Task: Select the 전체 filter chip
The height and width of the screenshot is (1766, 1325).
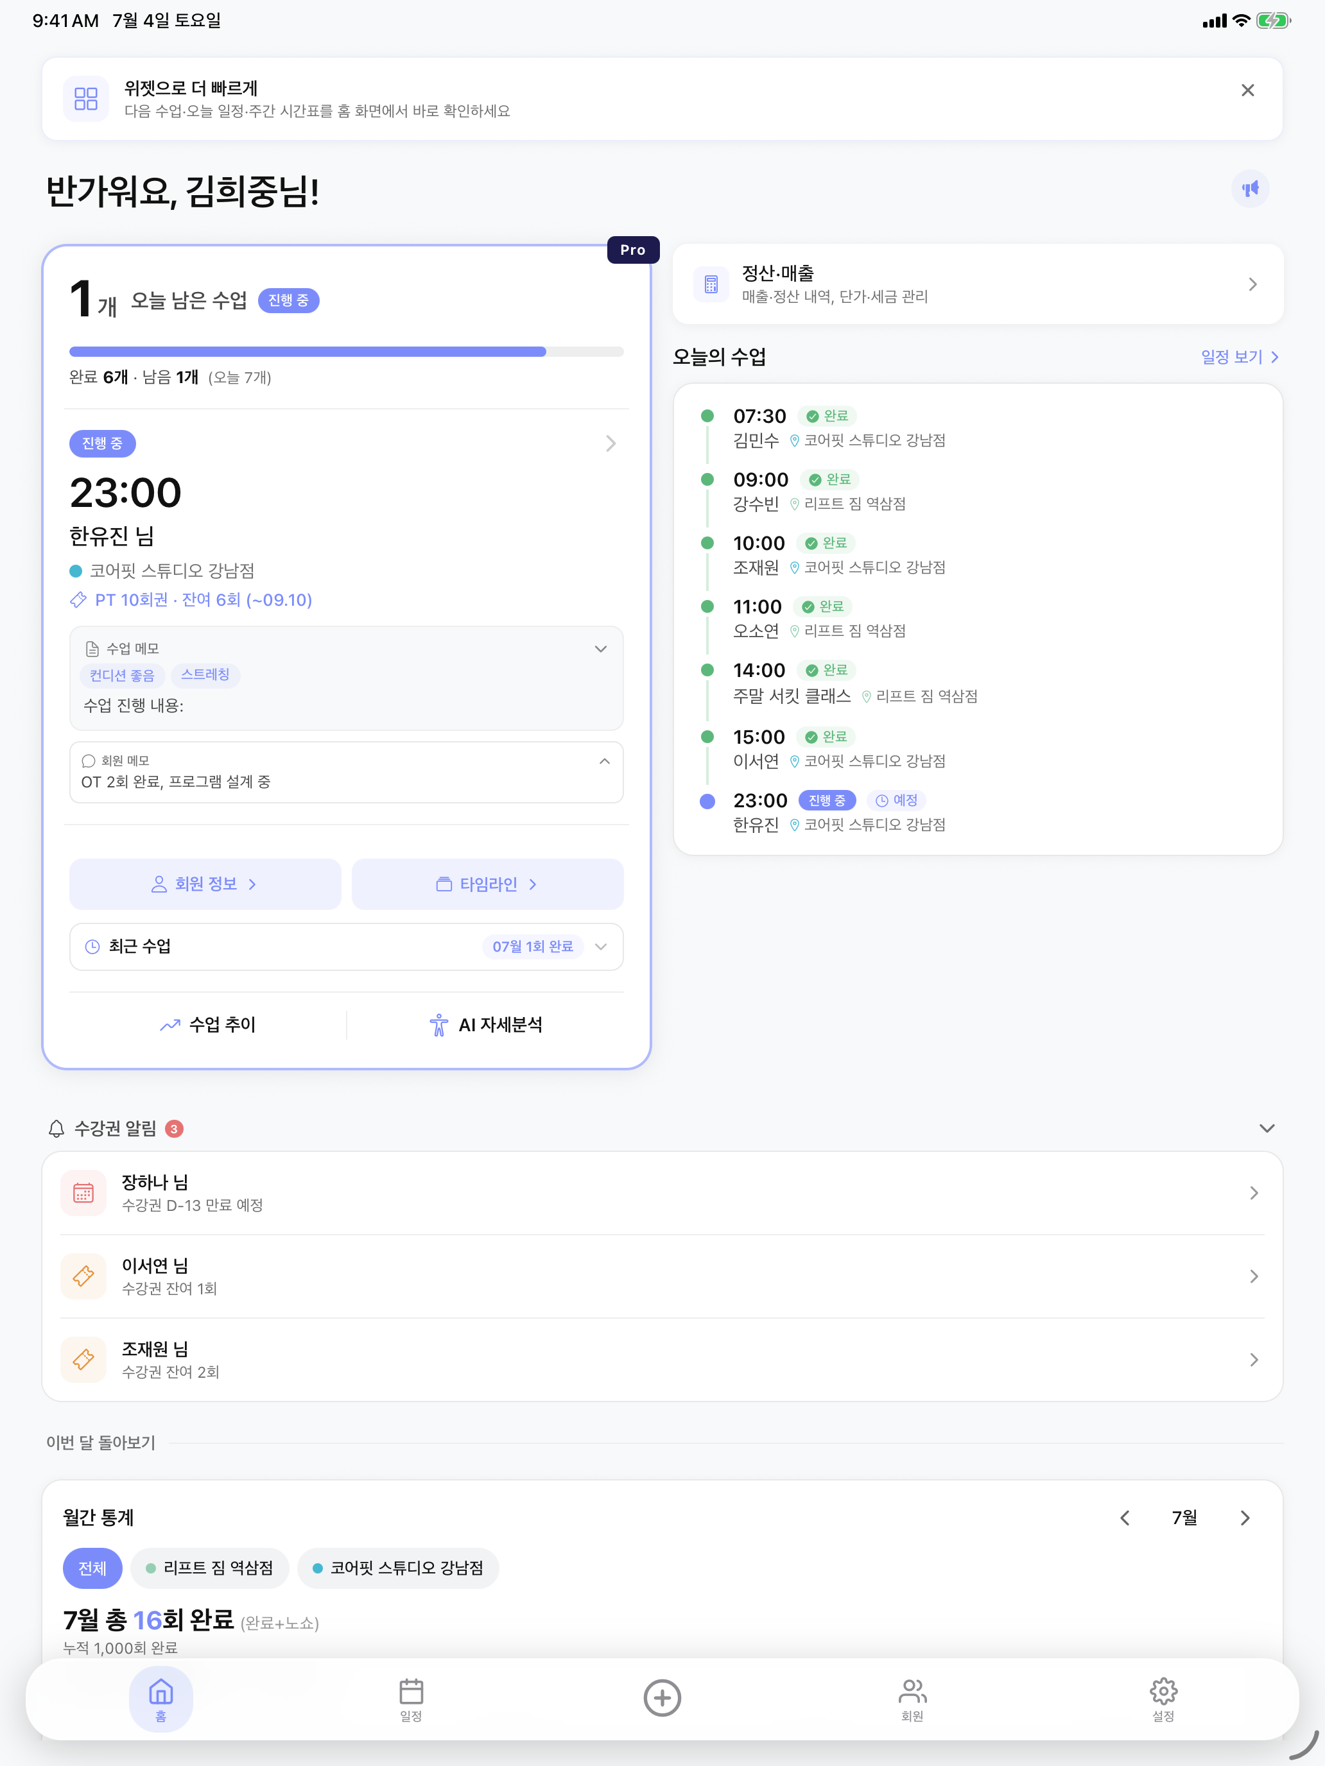Action: pyautogui.click(x=92, y=1568)
